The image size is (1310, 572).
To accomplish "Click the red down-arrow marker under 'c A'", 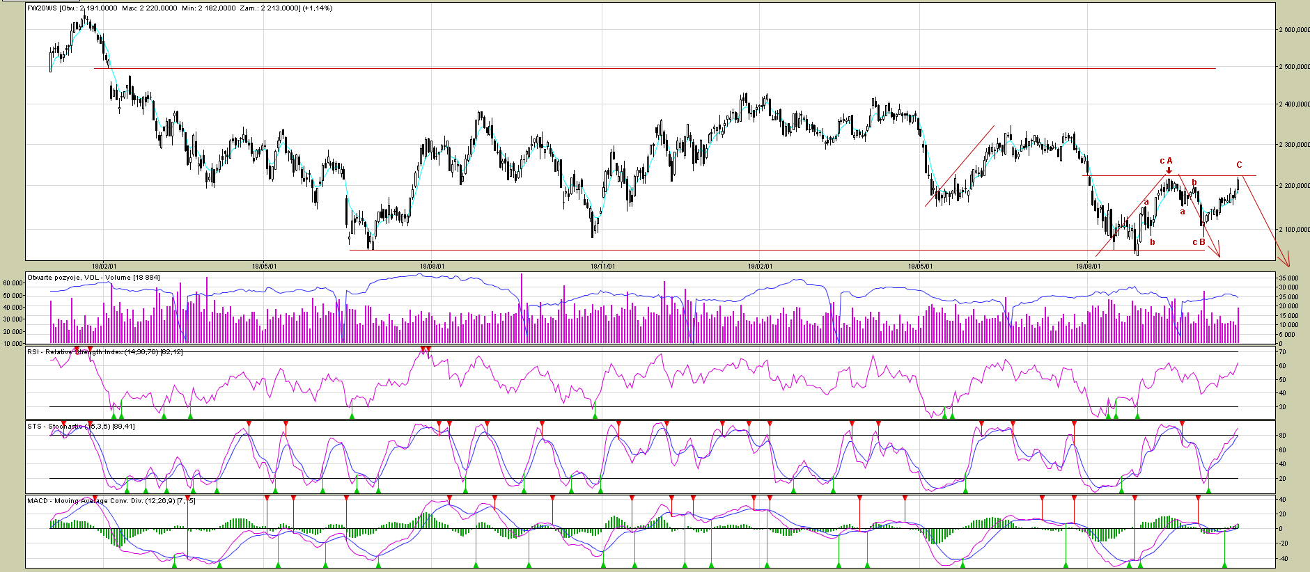I will click(1169, 170).
